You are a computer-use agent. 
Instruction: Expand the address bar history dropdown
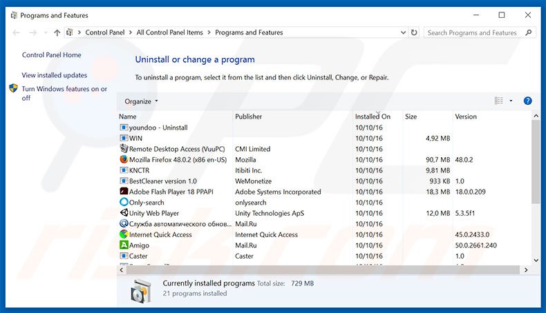[403, 32]
